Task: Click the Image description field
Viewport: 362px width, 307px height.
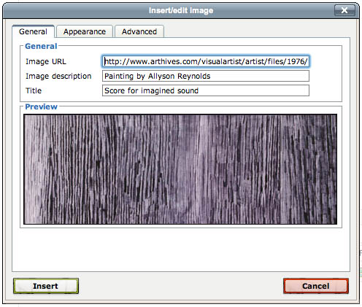Action: tap(206, 76)
